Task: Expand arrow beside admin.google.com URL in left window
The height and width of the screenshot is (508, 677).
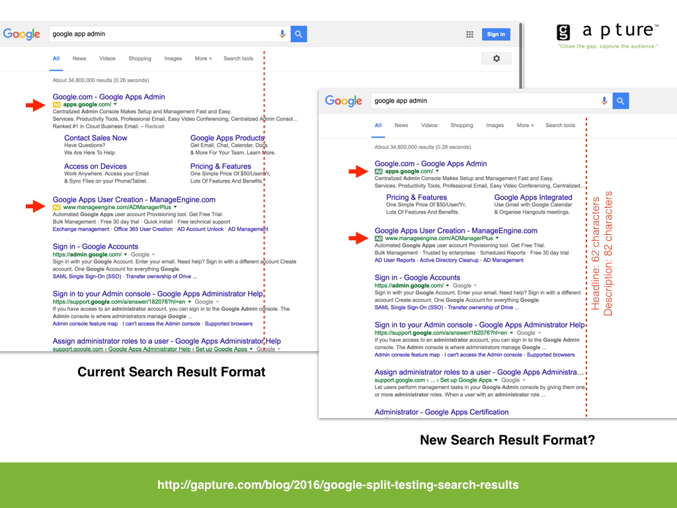Action: click(126, 255)
